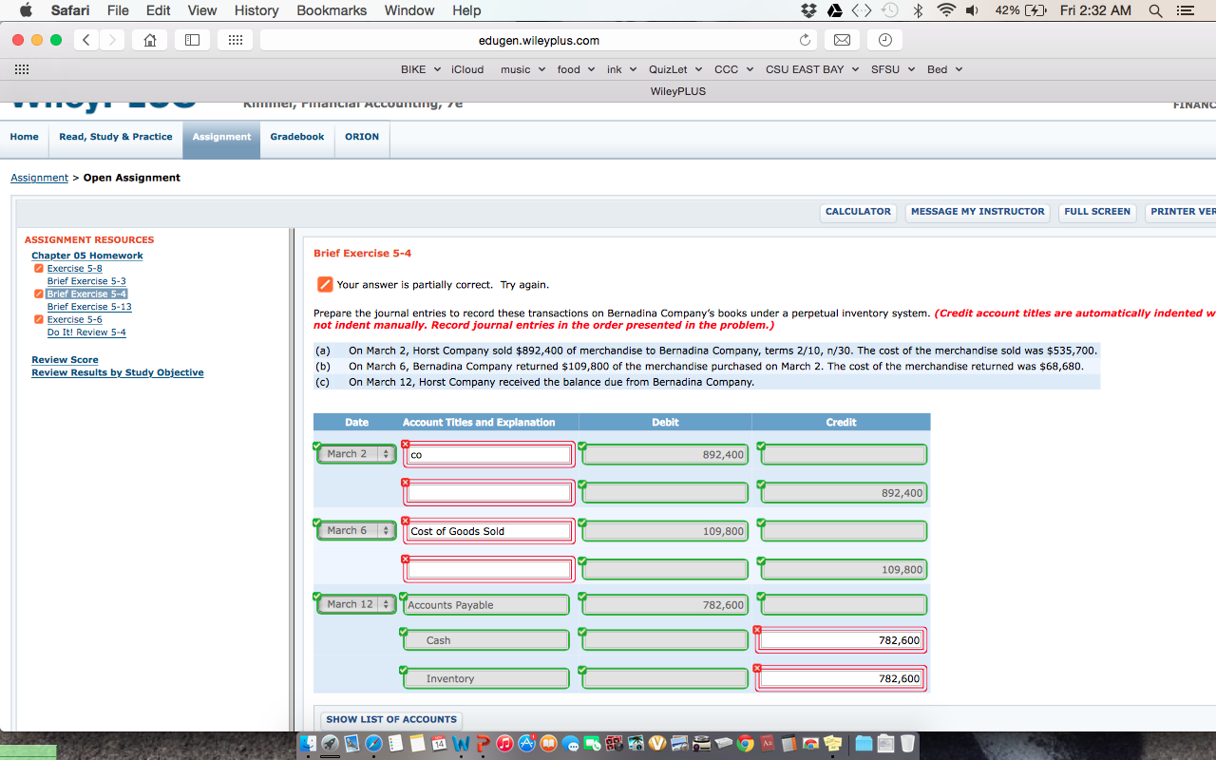Open the Chapter 05 Homework link
1216x760 pixels.
87,256
